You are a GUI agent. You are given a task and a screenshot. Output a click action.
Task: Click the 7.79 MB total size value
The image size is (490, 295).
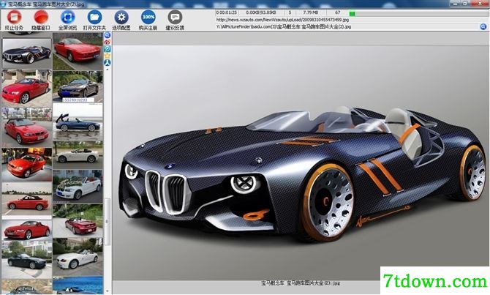pos(311,12)
